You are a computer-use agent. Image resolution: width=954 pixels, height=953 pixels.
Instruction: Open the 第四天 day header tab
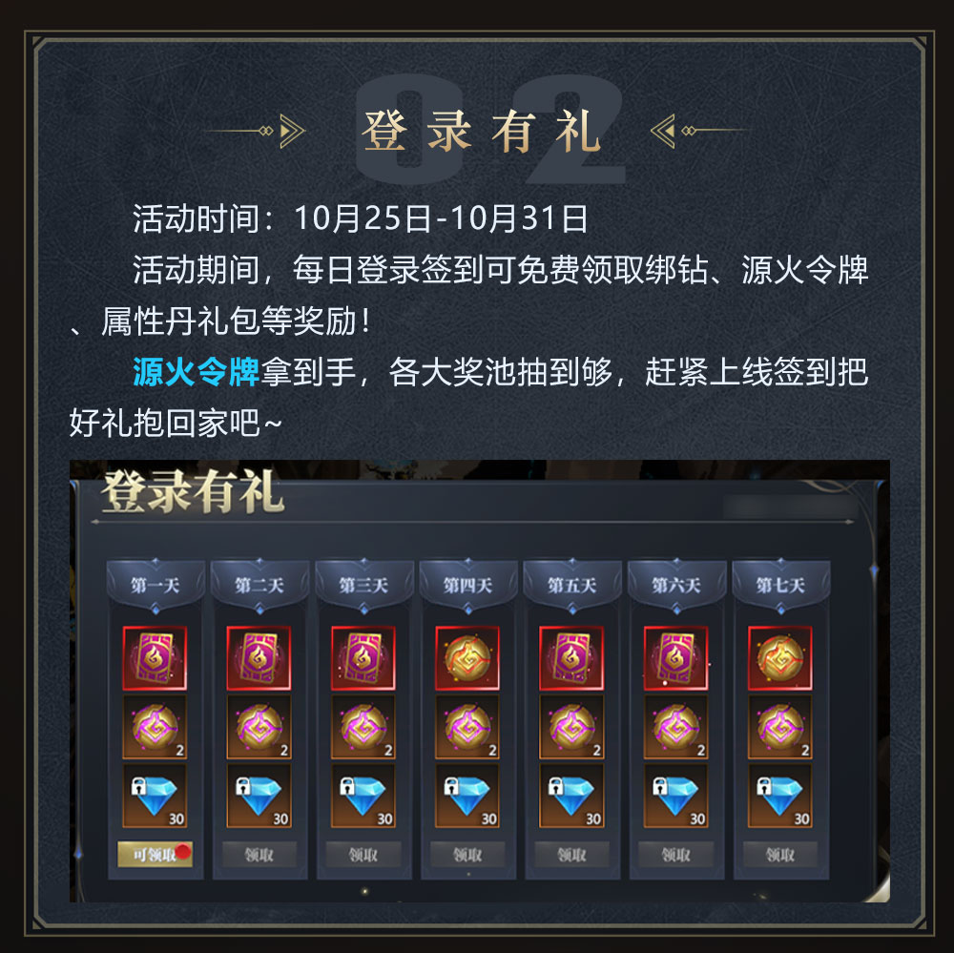click(x=467, y=585)
